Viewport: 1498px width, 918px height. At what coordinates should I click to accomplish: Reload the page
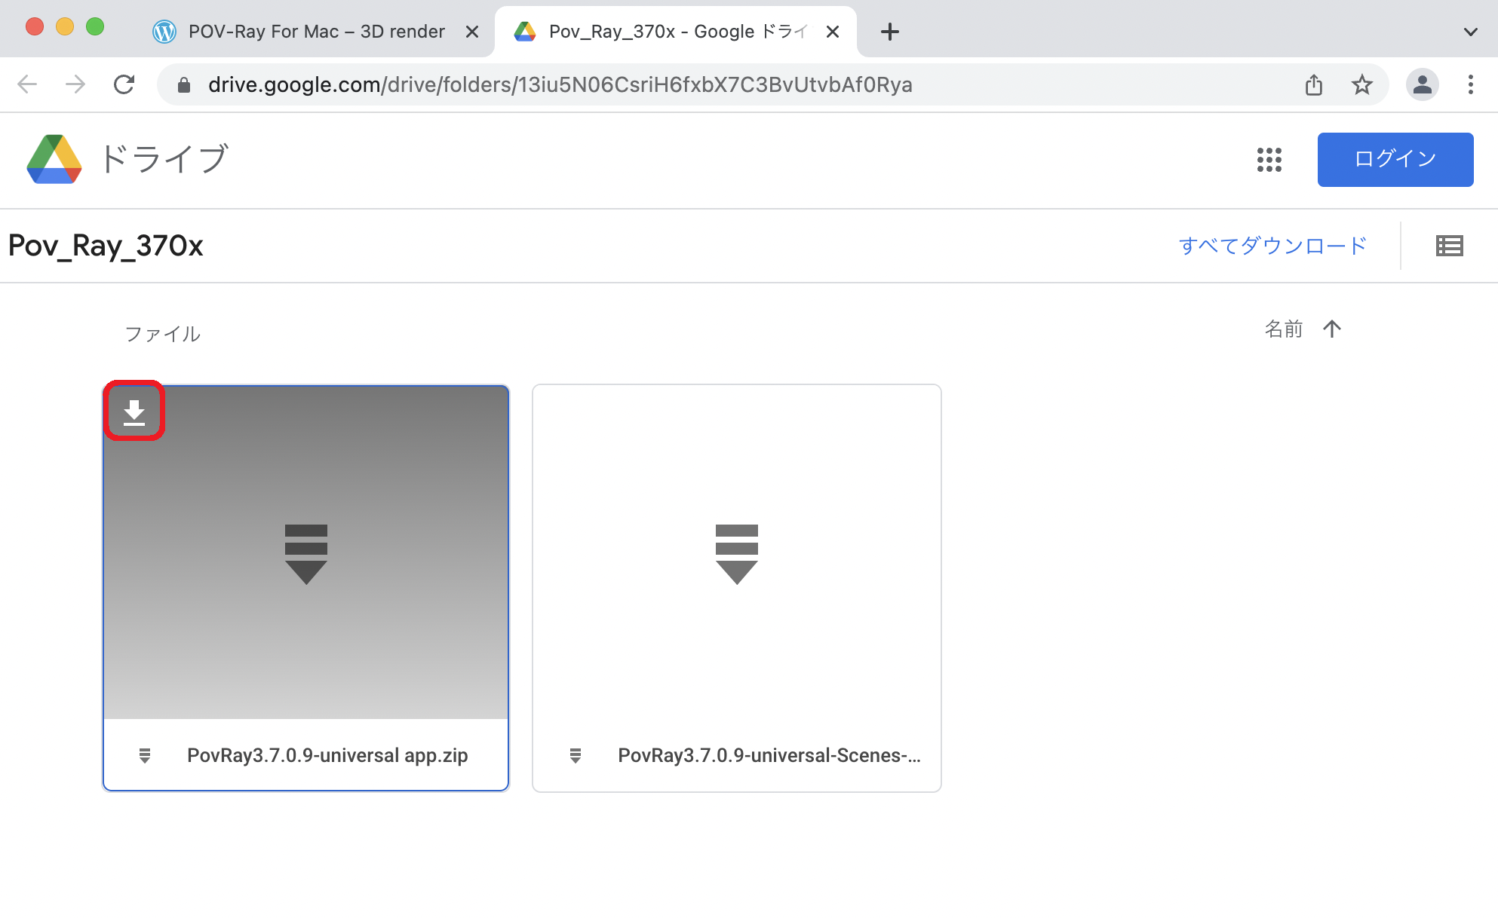click(124, 84)
